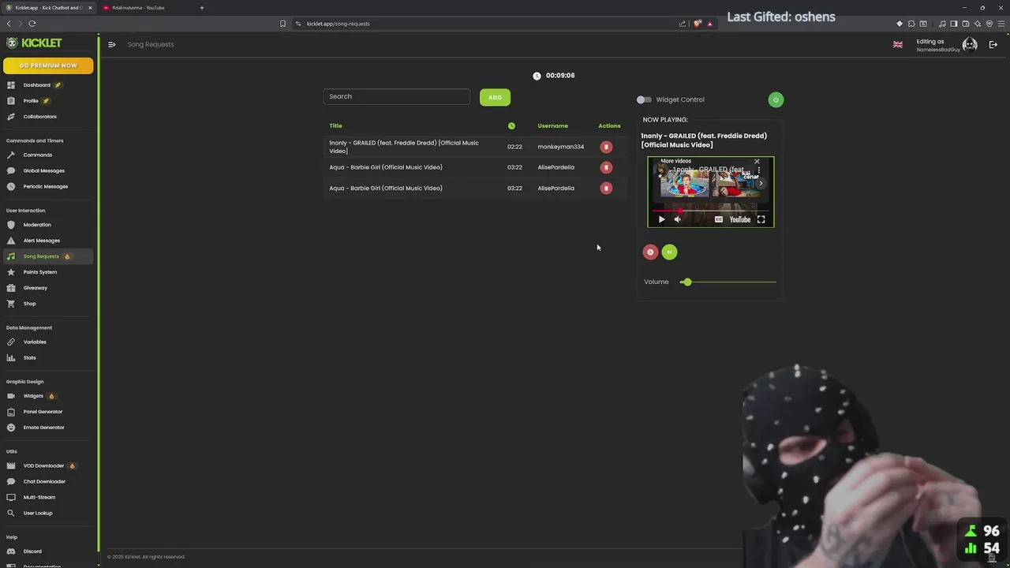
Task: Open Discord help link
Action: 32,551
